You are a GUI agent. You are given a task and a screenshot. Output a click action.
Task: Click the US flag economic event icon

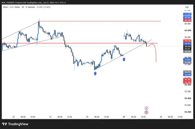(146, 112)
